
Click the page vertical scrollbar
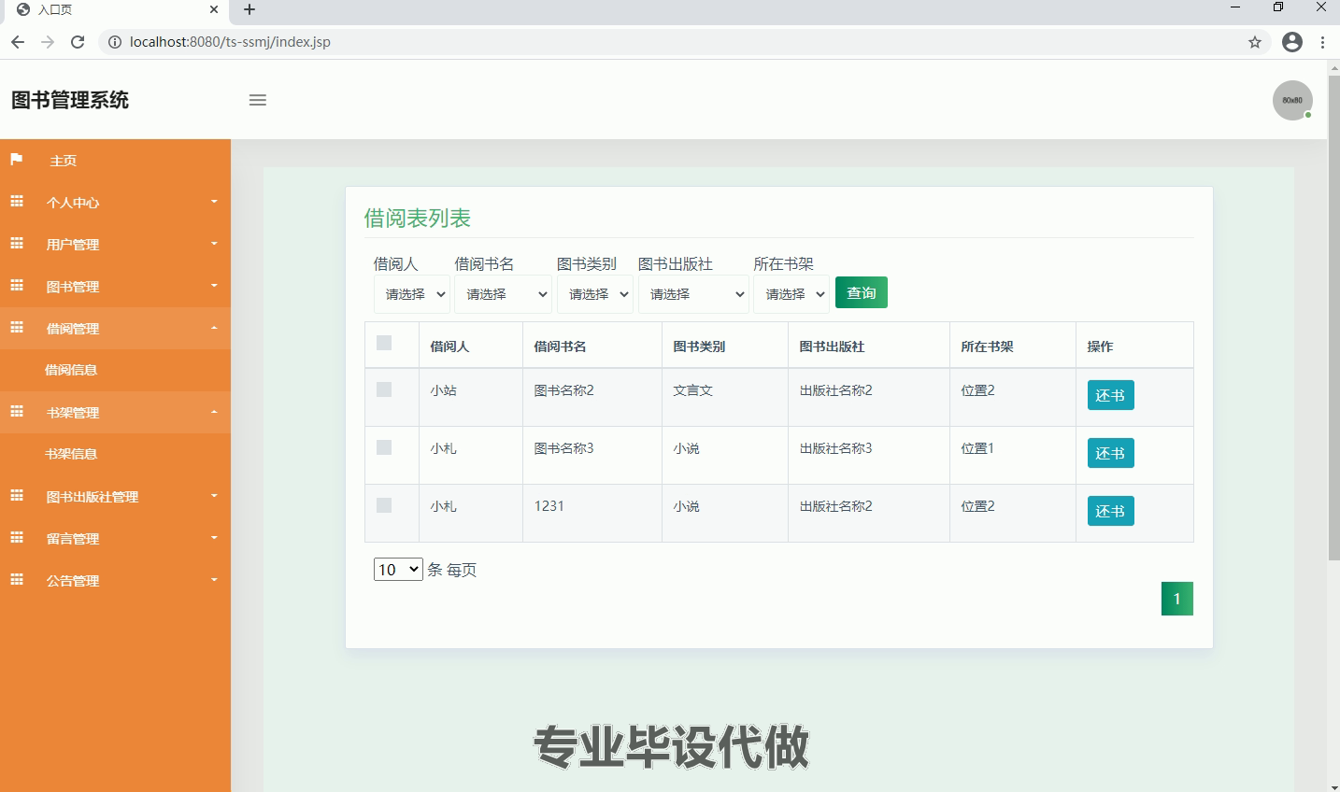click(x=1333, y=318)
